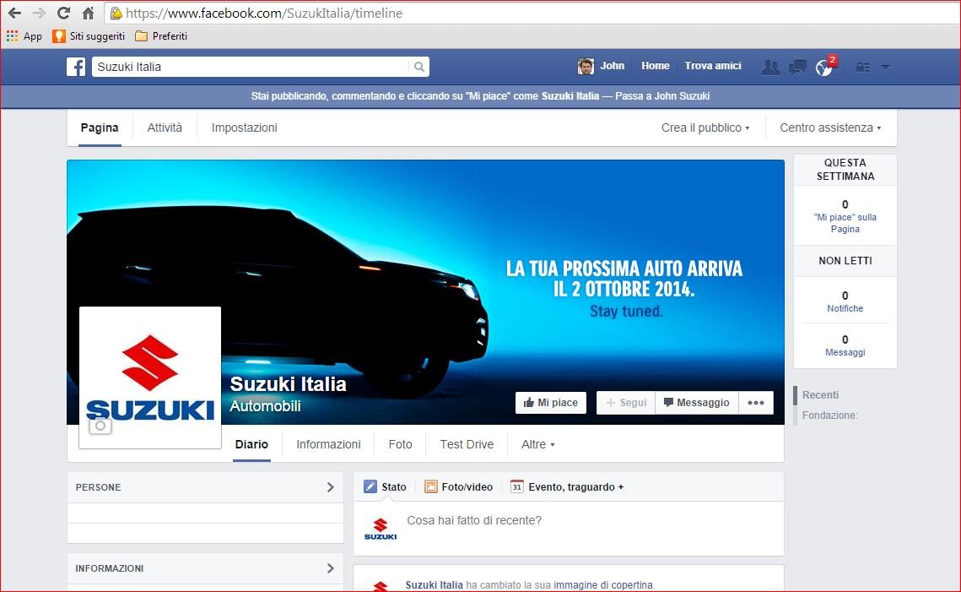Expand Centro assistenza dropdown
This screenshot has width=961, height=592.
(x=830, y=128)
